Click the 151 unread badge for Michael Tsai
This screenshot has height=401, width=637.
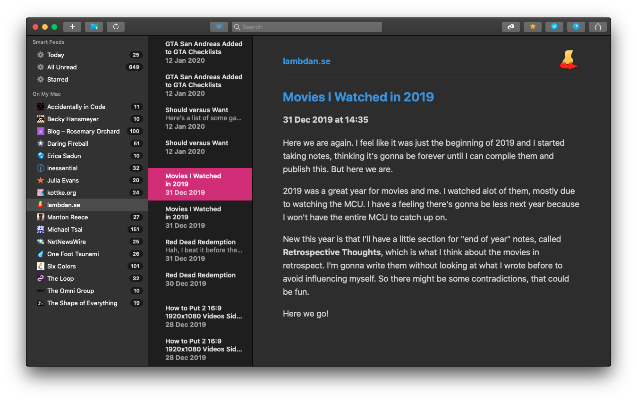click(135, 229)
